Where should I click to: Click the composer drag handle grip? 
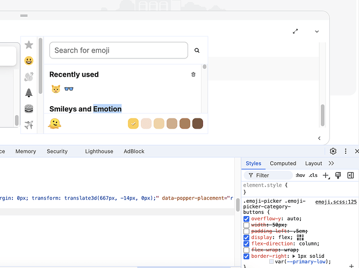coord(24,16)
